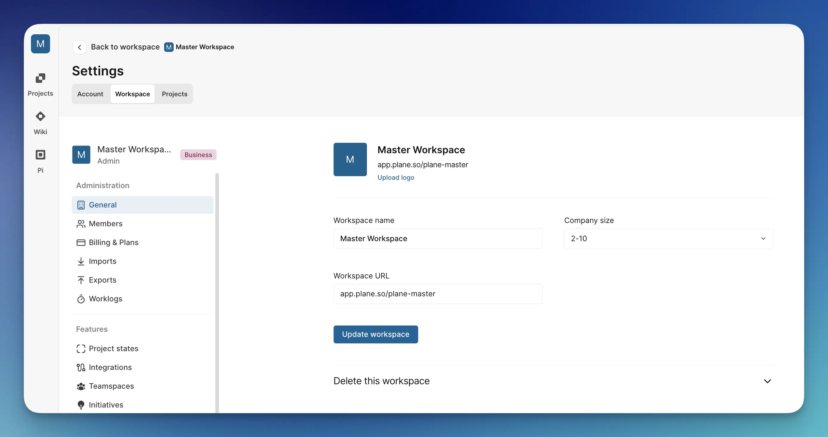The width and height of the screenshot is (828, 437).
Task: Open Pi from the left rail
Action: click(40, 162)
